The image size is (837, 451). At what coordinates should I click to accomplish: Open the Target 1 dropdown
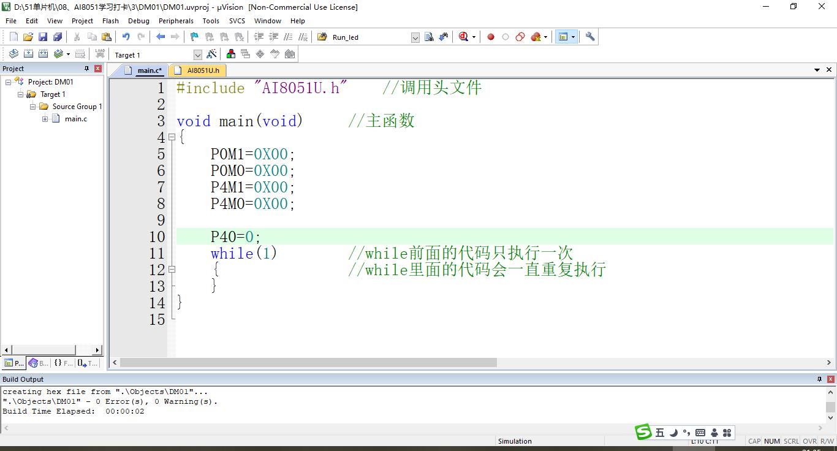click(197, 55)
